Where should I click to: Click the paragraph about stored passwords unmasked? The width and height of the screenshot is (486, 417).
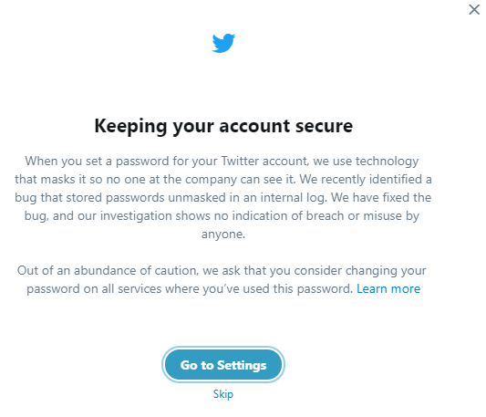[223, 197]
